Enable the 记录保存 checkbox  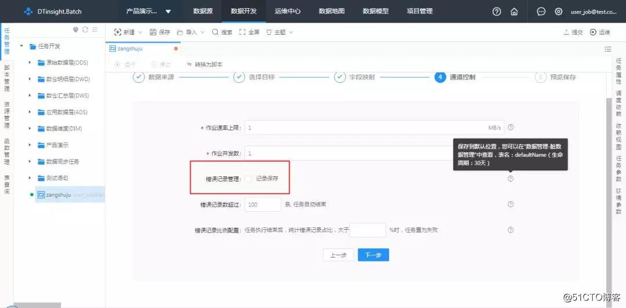point(248,179)
